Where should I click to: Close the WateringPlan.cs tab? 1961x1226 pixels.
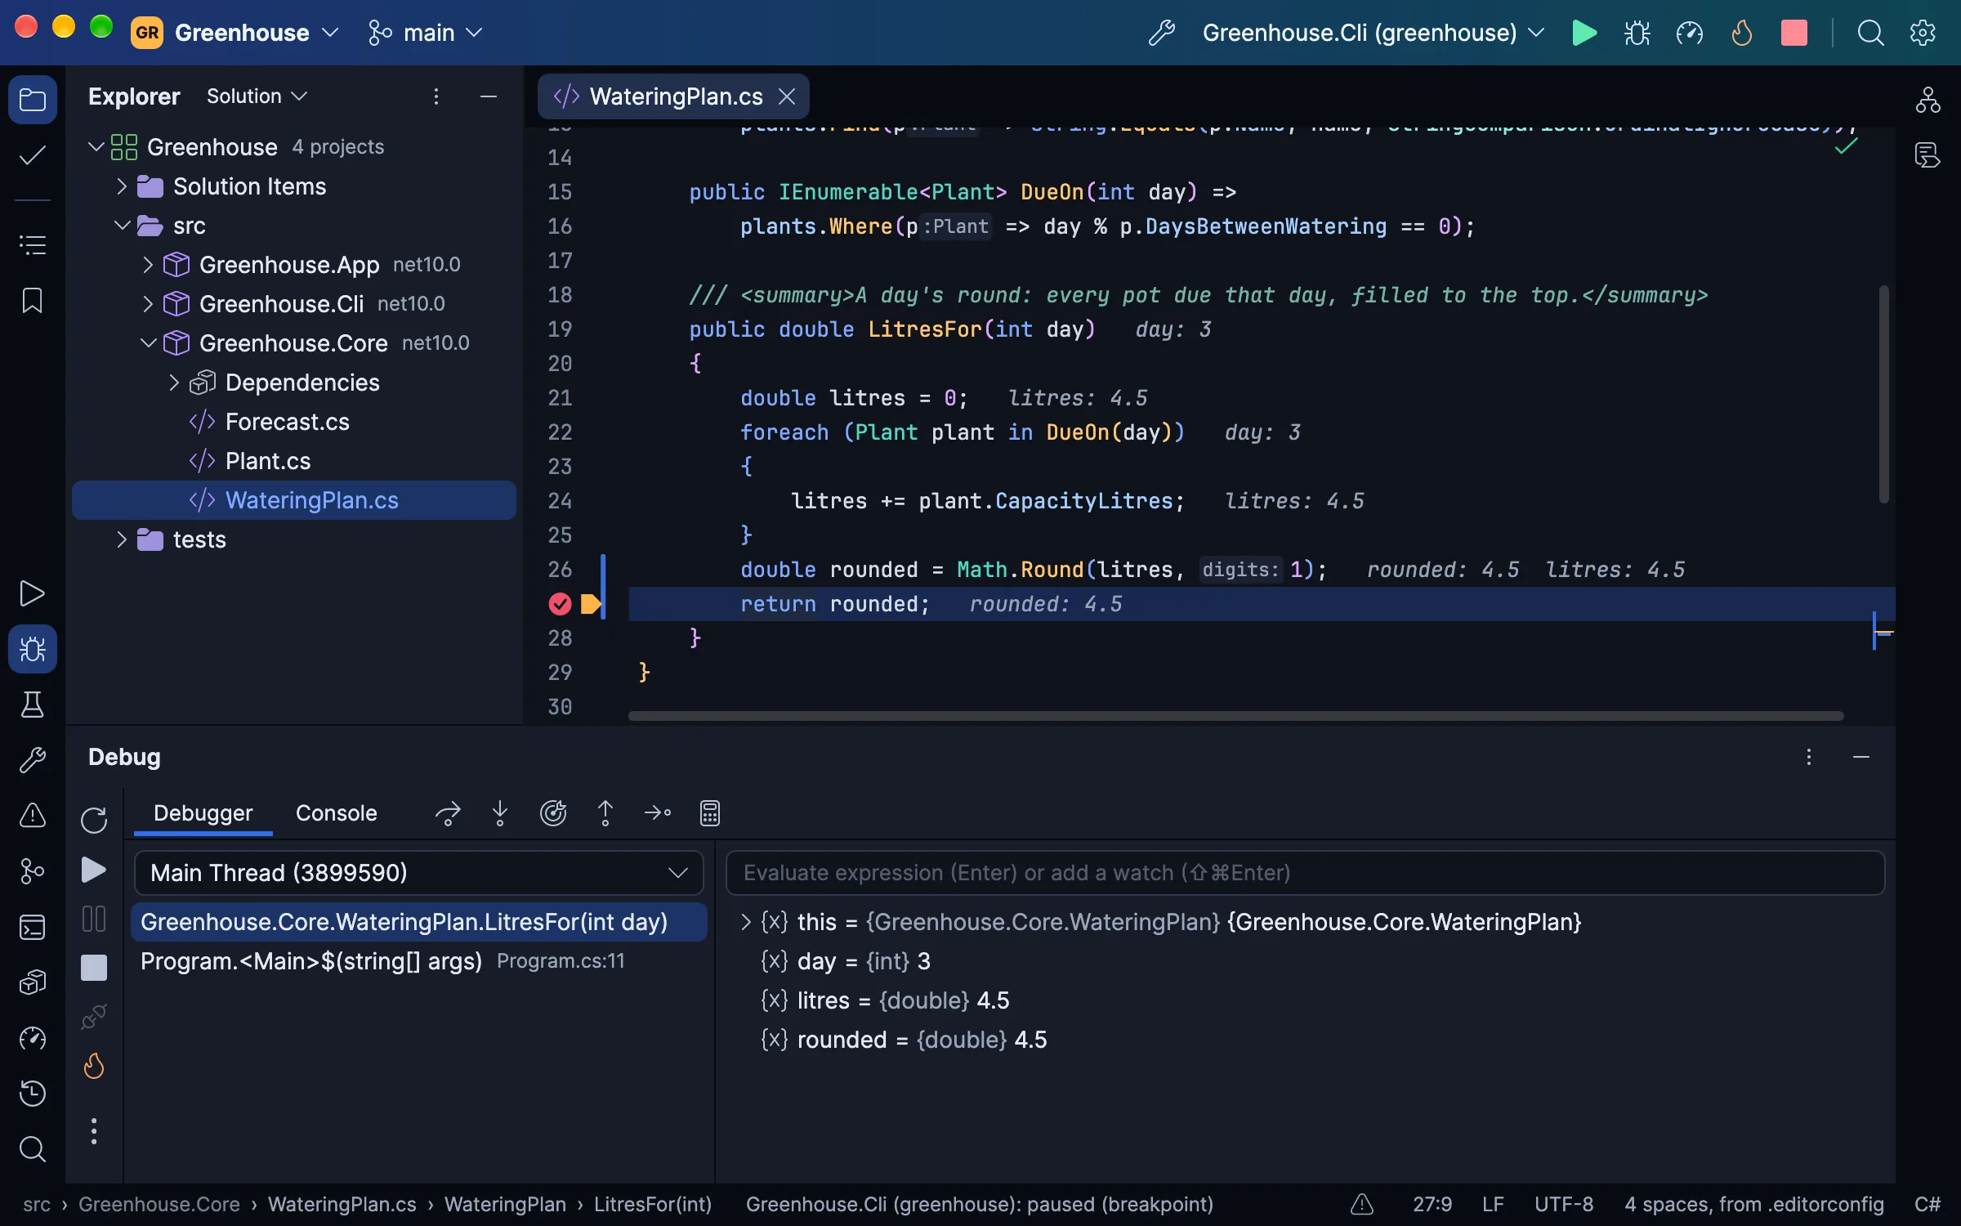coord(787,96)
